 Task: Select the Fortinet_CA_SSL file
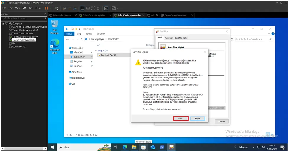pyautogui.click(x=109, y=55)
